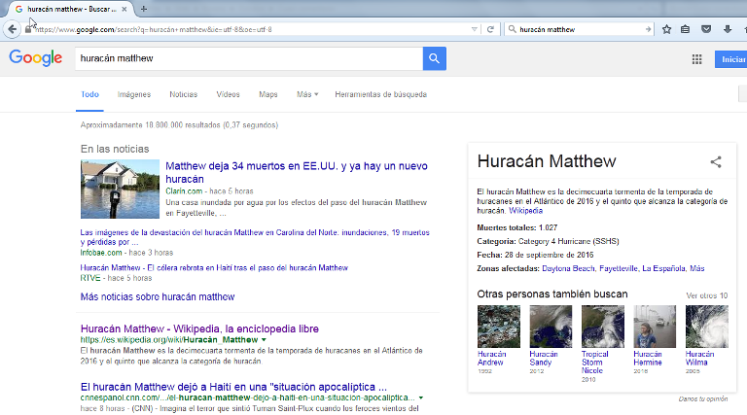Viewport: 747px width, 415px height.
Task: Switch to the Imágenes tab
Action: click(x=134, y=94)
